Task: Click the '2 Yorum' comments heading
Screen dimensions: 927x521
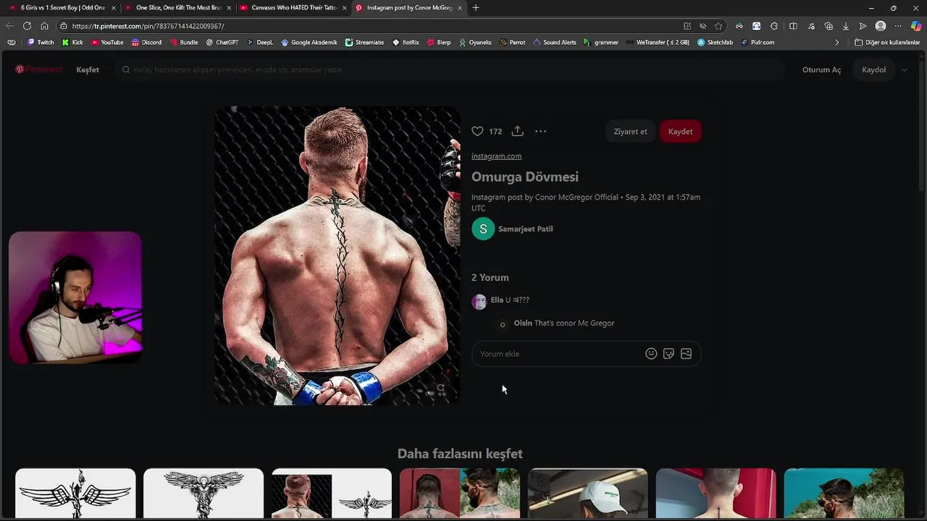Action: coord(490,278)
